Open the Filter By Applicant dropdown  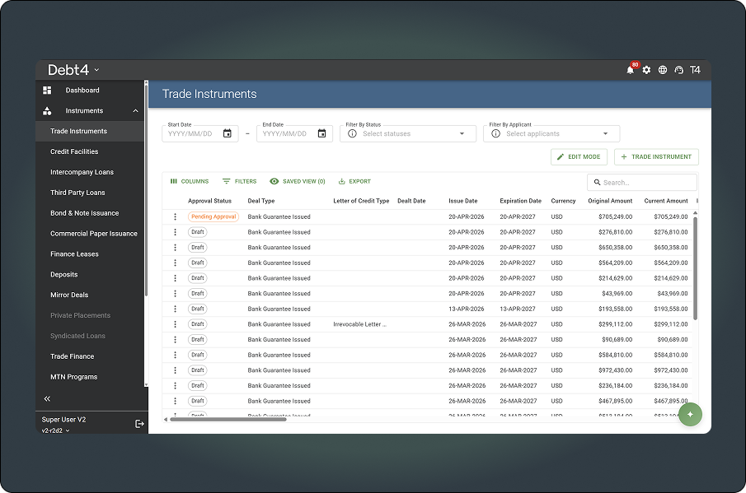(x=551, y=133)
